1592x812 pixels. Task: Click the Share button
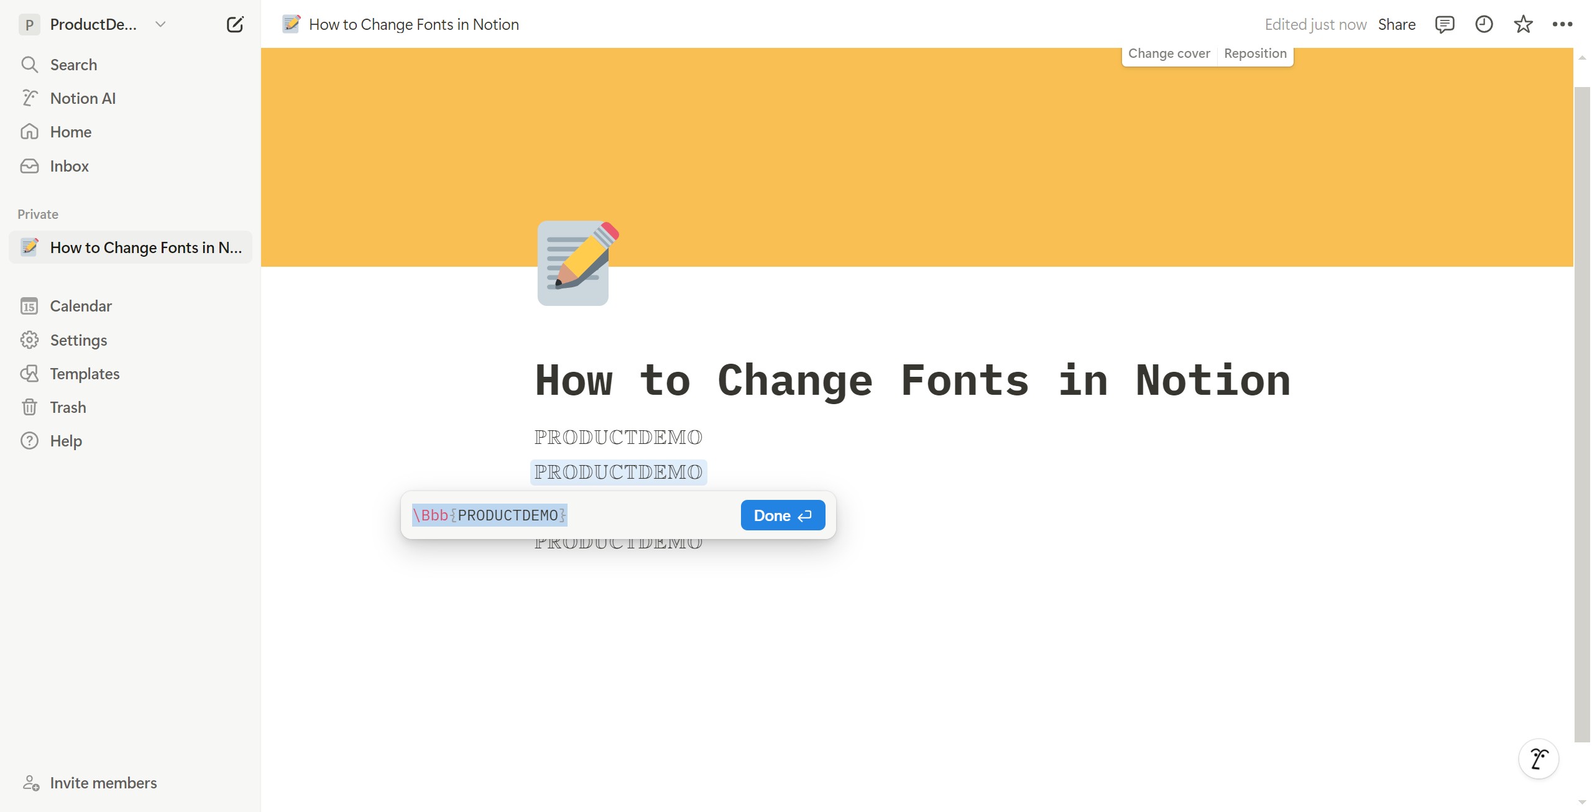1396,24
